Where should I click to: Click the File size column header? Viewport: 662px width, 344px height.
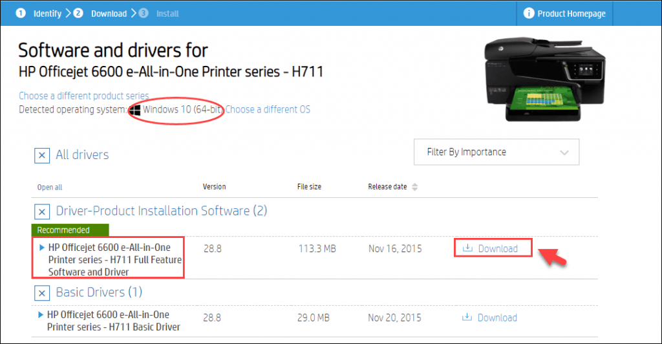(x=309, y=187)
